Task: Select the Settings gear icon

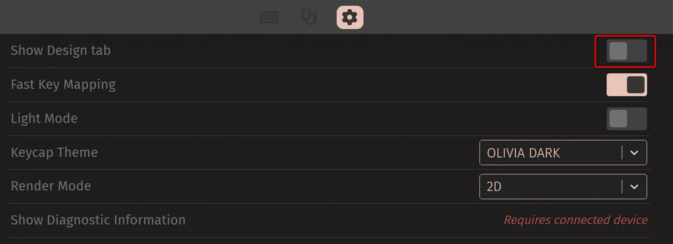Action: tap(350, 17)
